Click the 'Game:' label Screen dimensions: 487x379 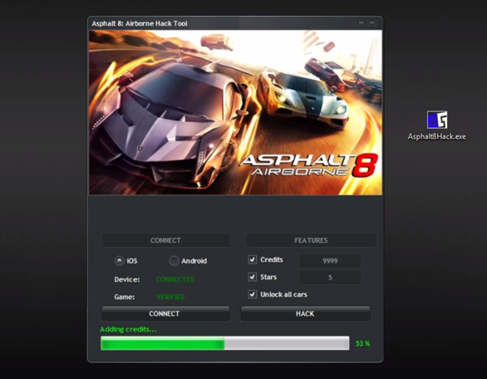125,297
